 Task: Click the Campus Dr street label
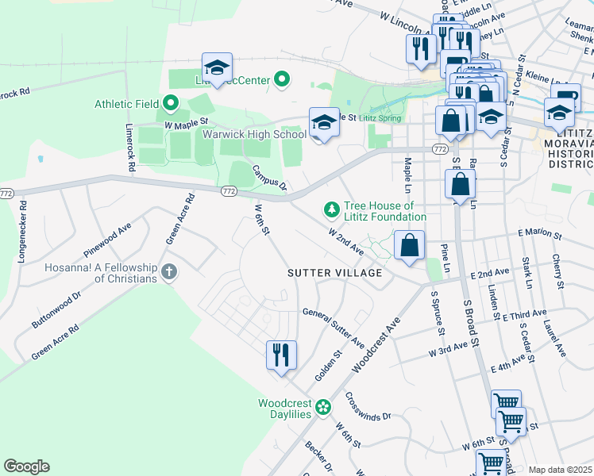point(270,178)
